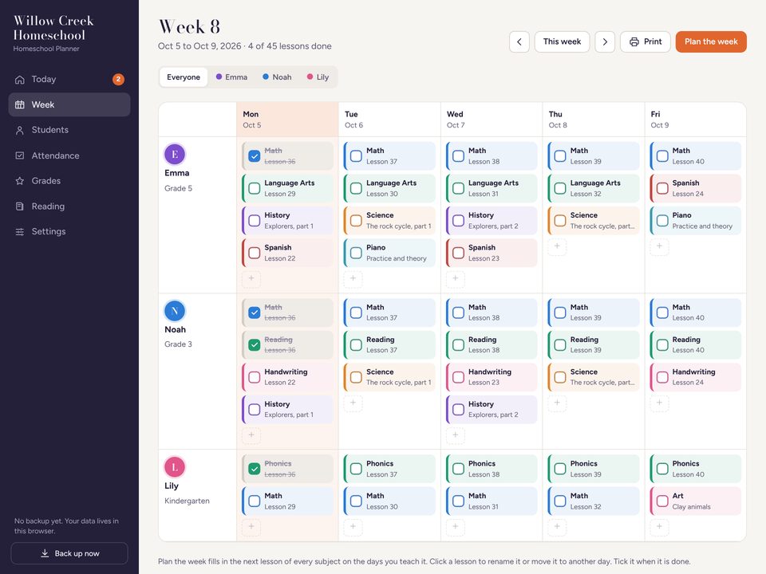Uncheck Lily's Phonics Lesson 36 checkbox
This screenshot has width=766, height=574.
254,469
